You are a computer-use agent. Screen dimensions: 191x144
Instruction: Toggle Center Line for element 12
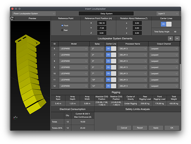coord(111,86)
